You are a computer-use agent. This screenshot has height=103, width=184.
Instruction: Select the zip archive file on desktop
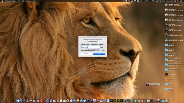(x=166, y=79)
